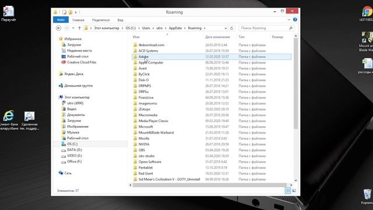
Task: Click Этот компьютер in the breadcrumb
Action: [x=106, y=28]
